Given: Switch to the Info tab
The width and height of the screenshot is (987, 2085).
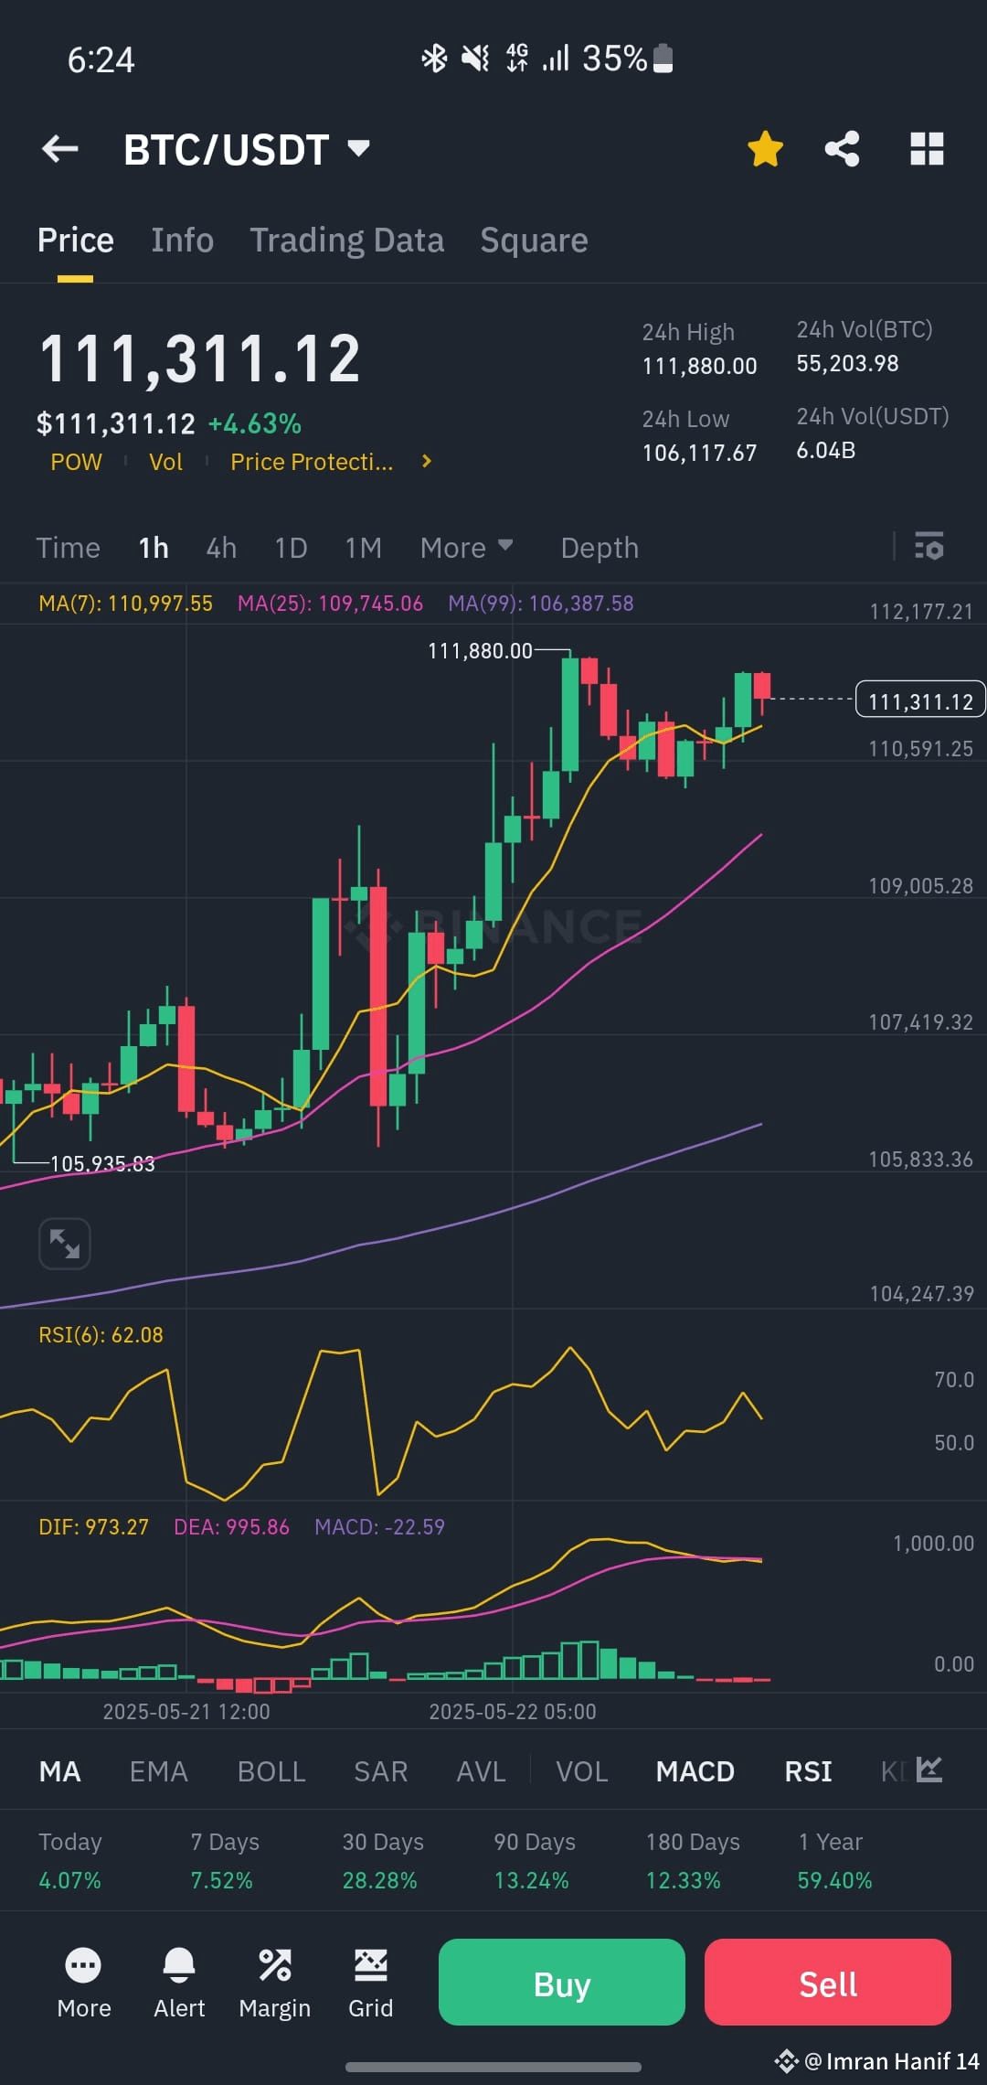Looking at the screenshot, I should [x=183, y=241].
